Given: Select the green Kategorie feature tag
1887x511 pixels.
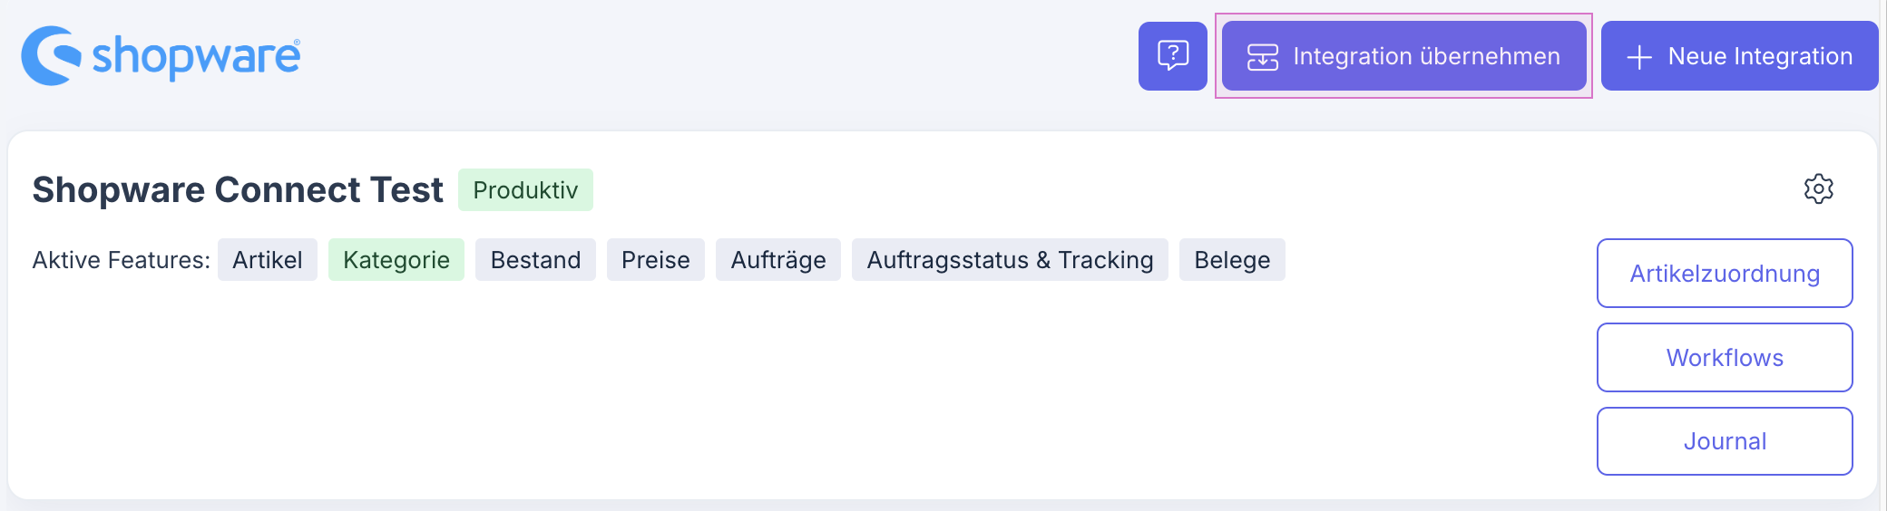Looking at the screenshot, I should point(396,260).
